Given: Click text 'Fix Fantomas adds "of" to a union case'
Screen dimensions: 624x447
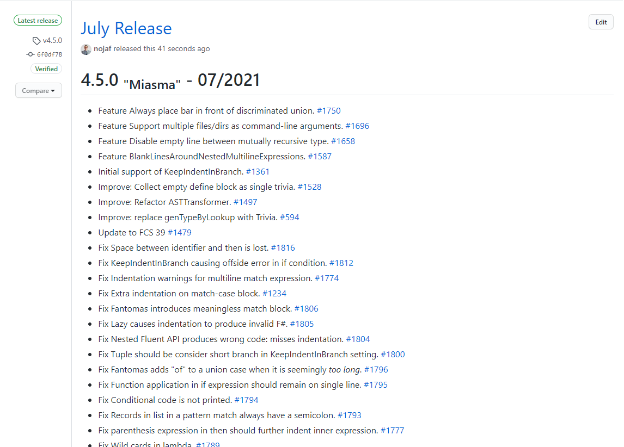Looking at the screenshot, I should click(172, 370).
